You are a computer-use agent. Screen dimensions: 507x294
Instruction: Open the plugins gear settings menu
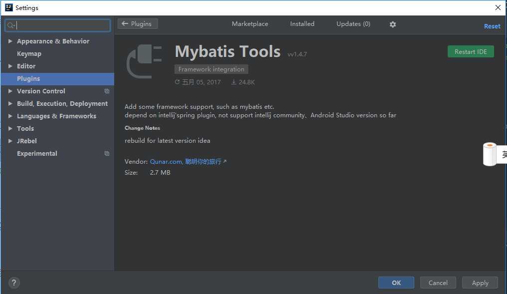coord(392,24)
